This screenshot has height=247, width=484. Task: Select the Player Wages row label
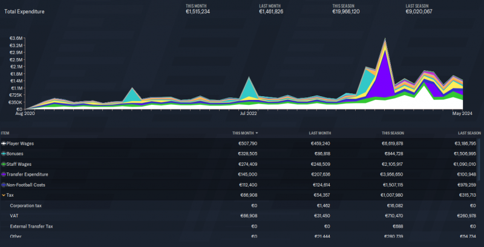click(20, 143)
